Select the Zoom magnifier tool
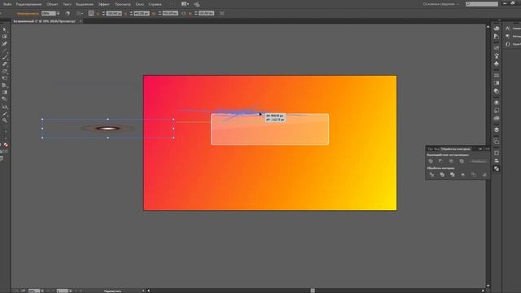The height and width of the screenshot is (293, 521). point(5,120)
